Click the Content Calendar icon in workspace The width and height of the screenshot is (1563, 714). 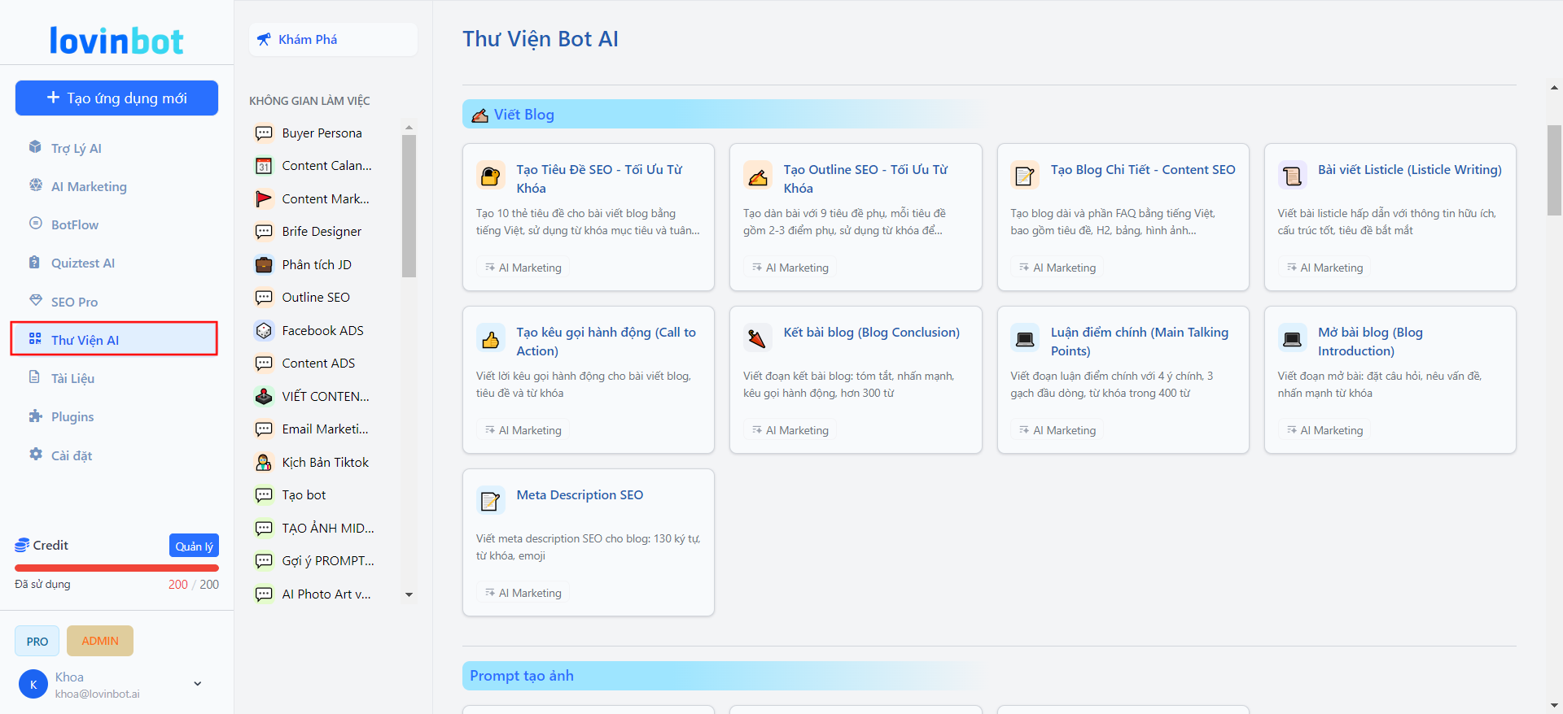coord(264,166)
